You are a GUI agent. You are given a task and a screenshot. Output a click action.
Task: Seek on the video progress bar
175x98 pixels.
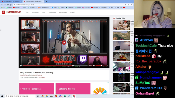55,66
